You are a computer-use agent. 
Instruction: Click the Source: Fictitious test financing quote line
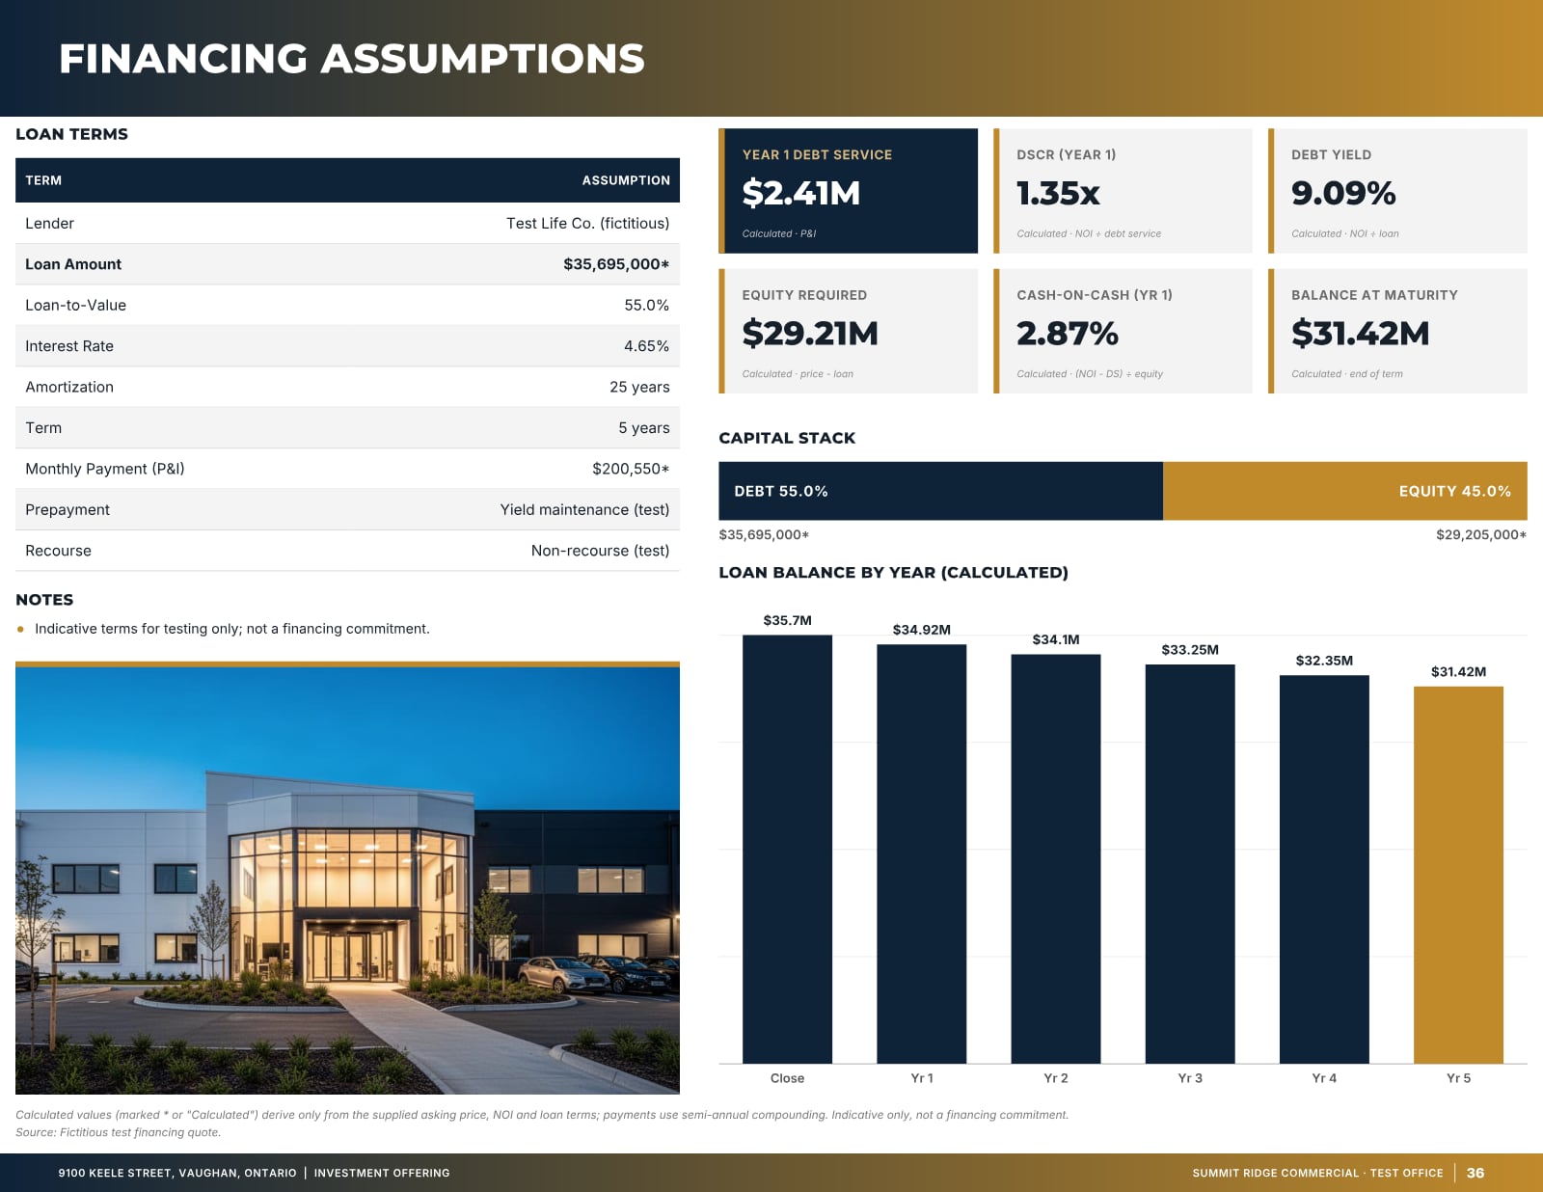click(x=118, y=1132)
